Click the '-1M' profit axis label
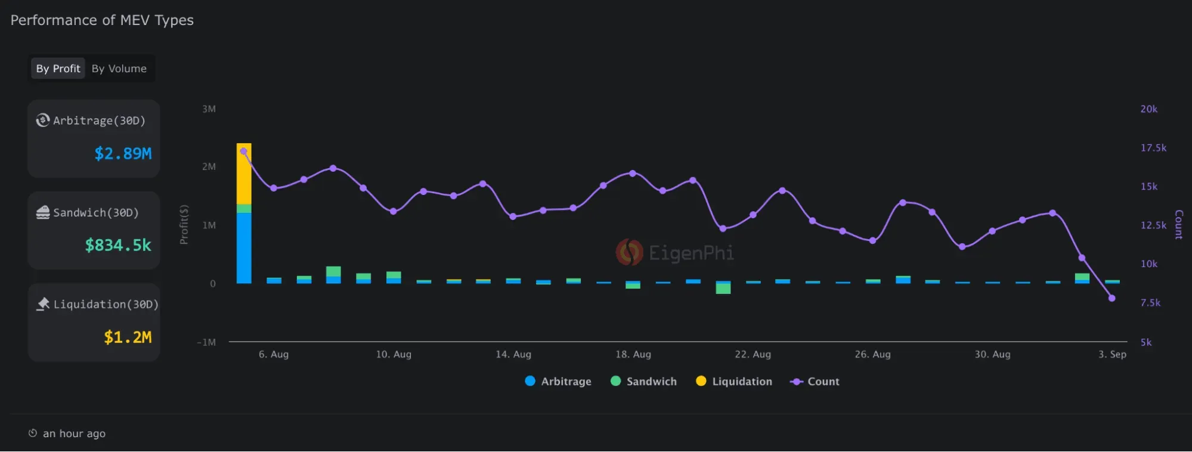This screenshot has height=452, width=1192. [x=206, y=342]
